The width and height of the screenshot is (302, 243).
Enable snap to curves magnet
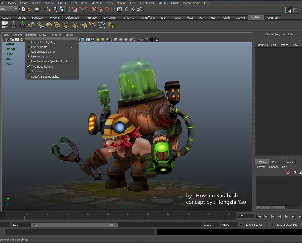[x=81, y=9]
